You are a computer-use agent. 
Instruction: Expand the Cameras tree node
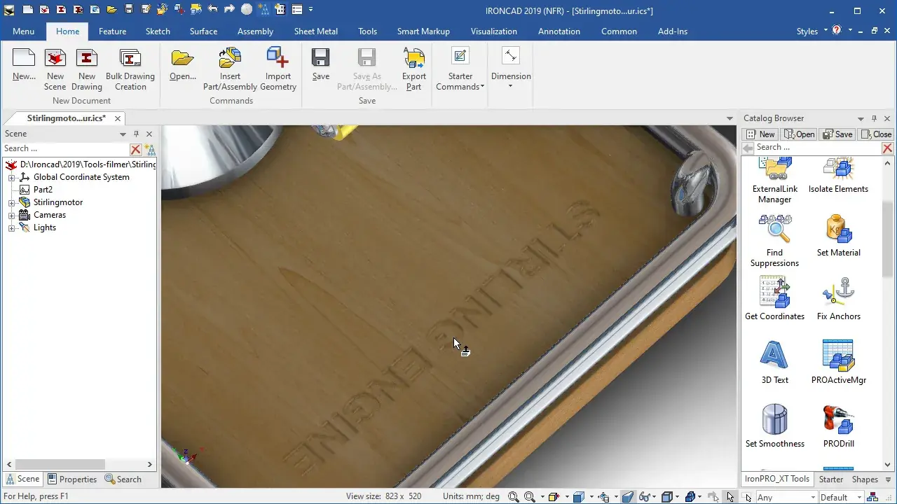coord(11,216)
